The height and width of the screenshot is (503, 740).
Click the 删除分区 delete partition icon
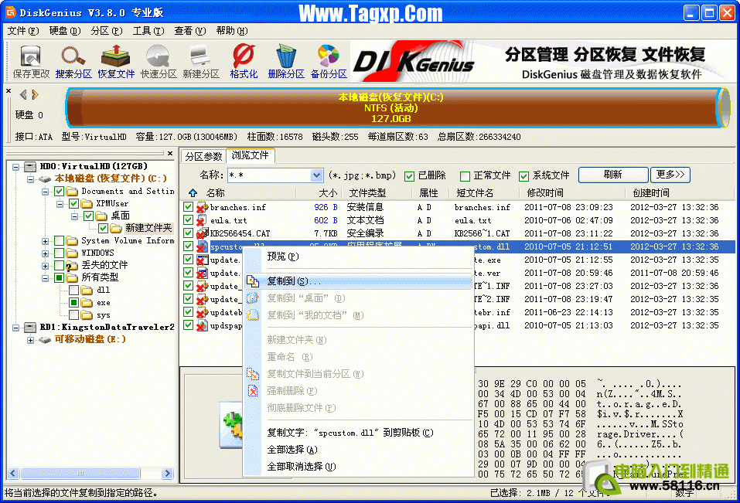tap(285, 61)
